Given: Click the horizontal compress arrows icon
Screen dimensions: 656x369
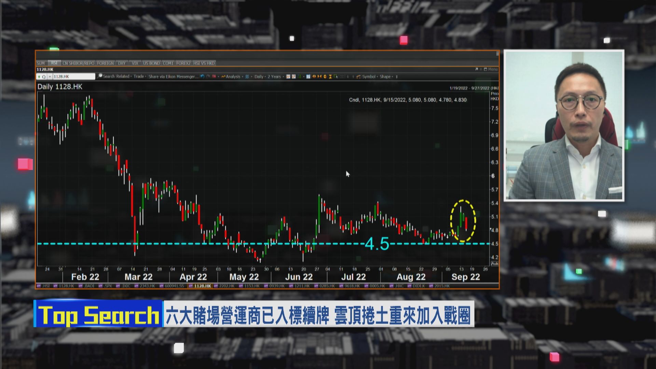Looking at the screenshot, I should (x=319, y=77).
